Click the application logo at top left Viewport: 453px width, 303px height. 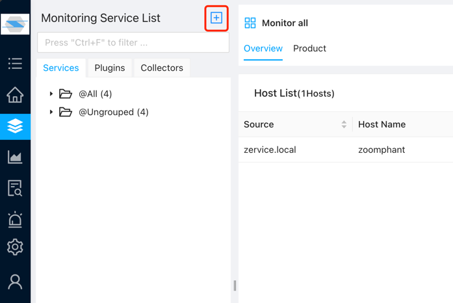pyautogui.click(x=15, y=25)
